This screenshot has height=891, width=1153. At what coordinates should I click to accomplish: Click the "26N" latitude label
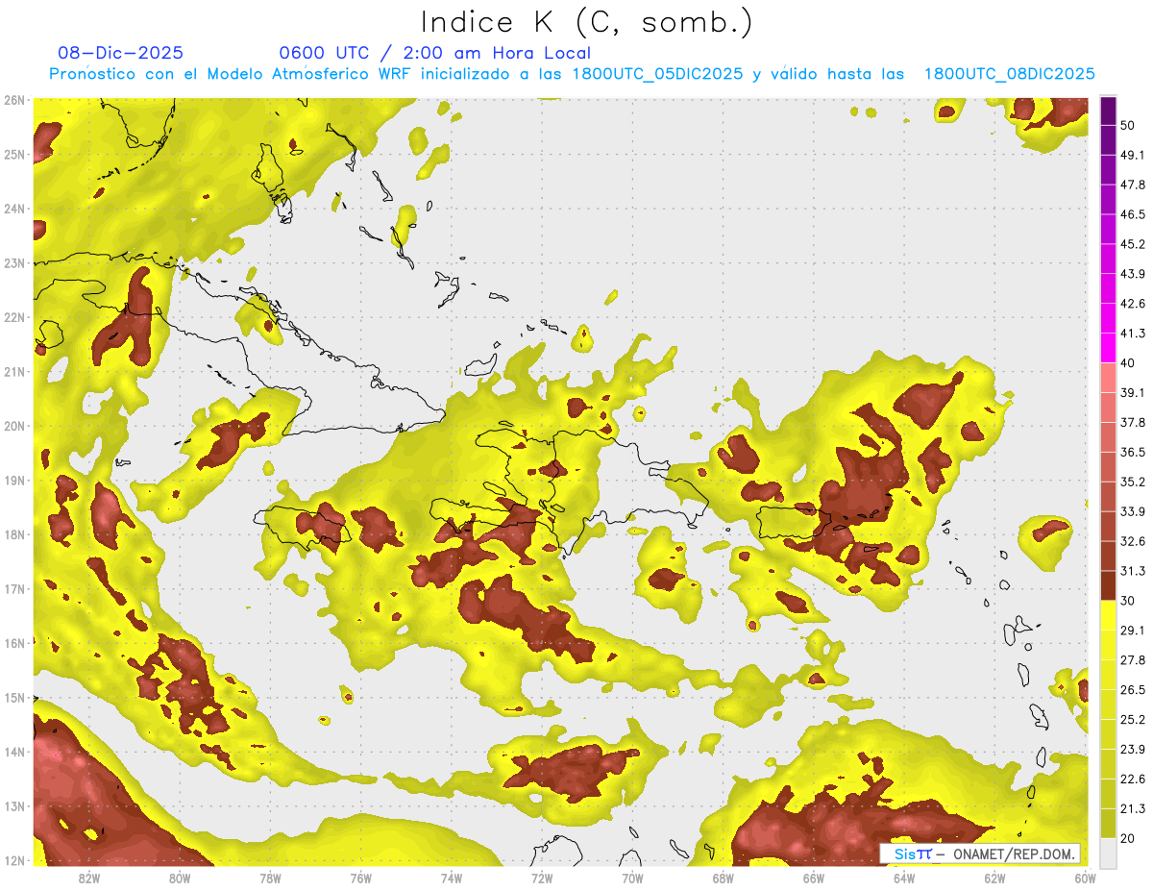[14, 100]
